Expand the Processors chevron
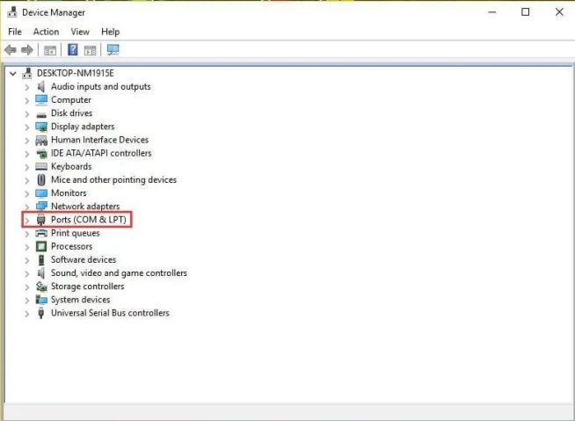The width and height of the screenshot is (575, 421). [26, 247]
